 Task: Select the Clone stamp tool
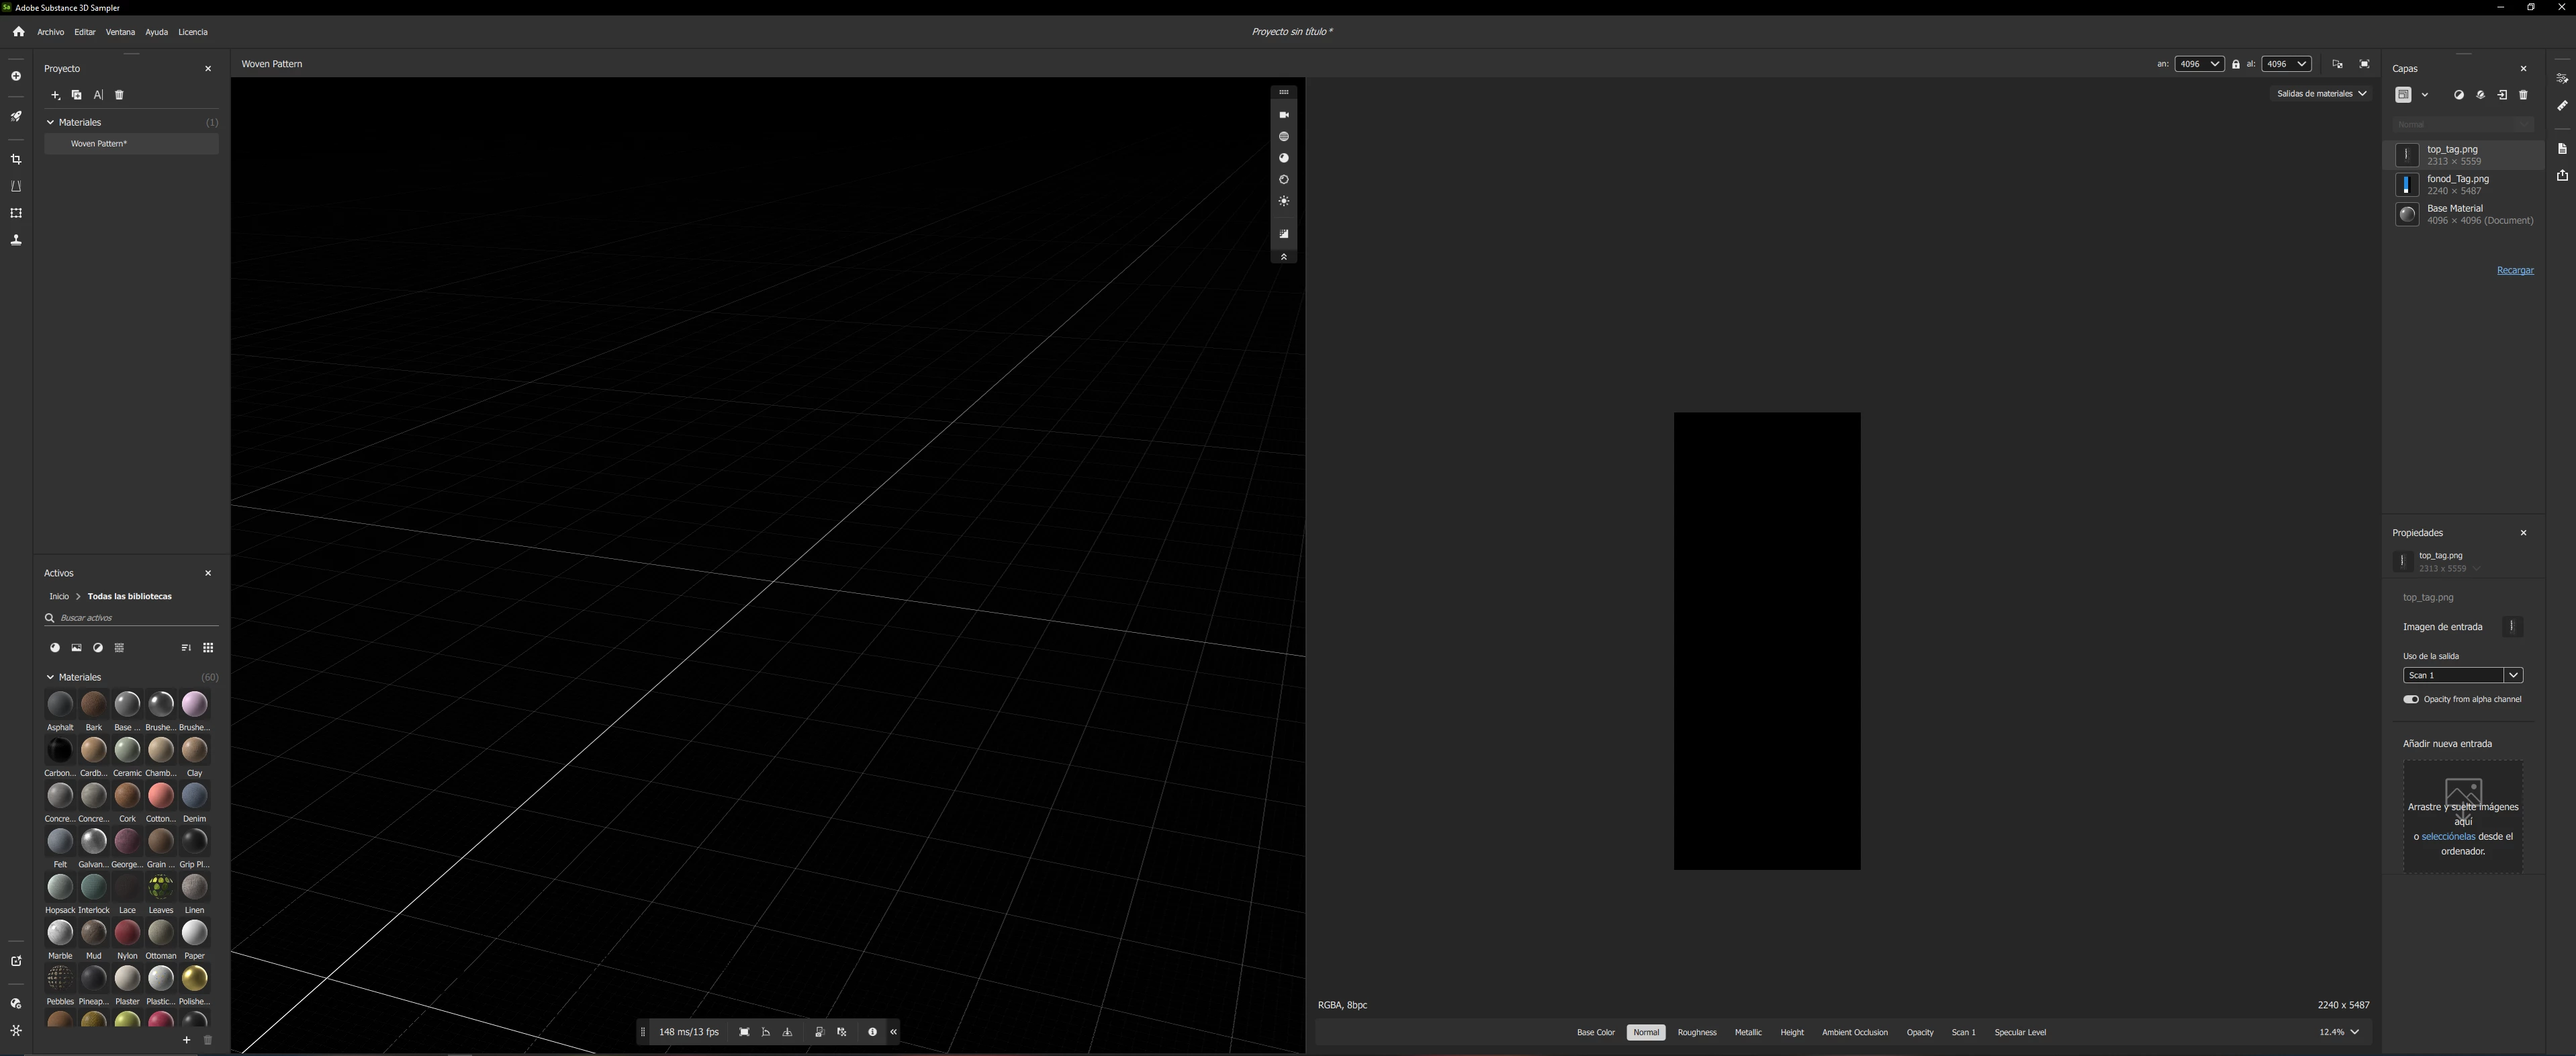(x=16, y=240)
